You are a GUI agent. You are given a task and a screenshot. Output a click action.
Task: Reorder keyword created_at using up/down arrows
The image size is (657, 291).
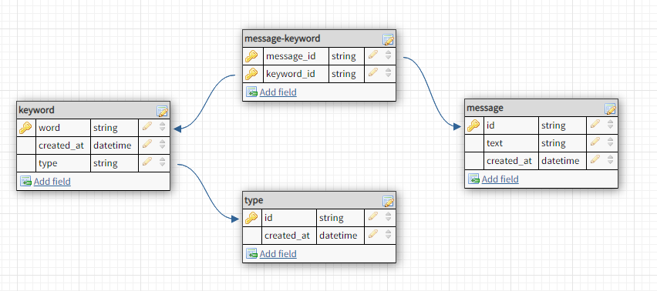[x=163, y=145]
